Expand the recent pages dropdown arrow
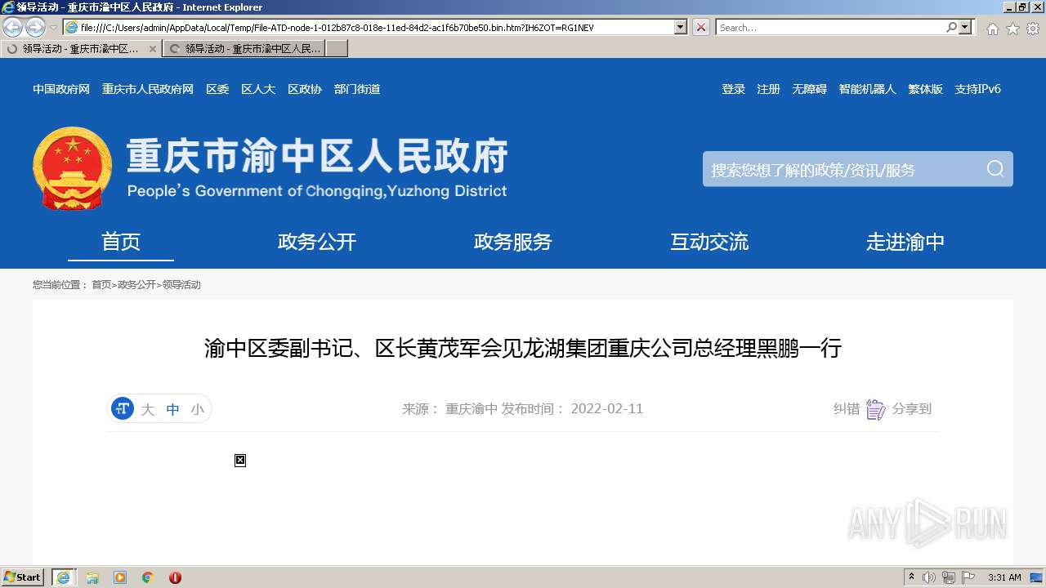Viewport: 1046px width, 588px height. click(x=54, y=28)
